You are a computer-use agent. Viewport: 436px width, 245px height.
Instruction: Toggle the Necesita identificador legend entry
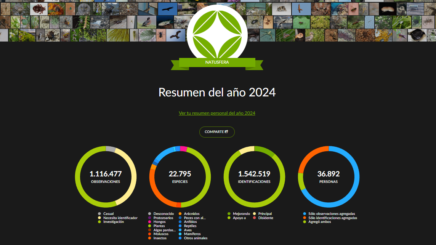click(x=120, y=218)
